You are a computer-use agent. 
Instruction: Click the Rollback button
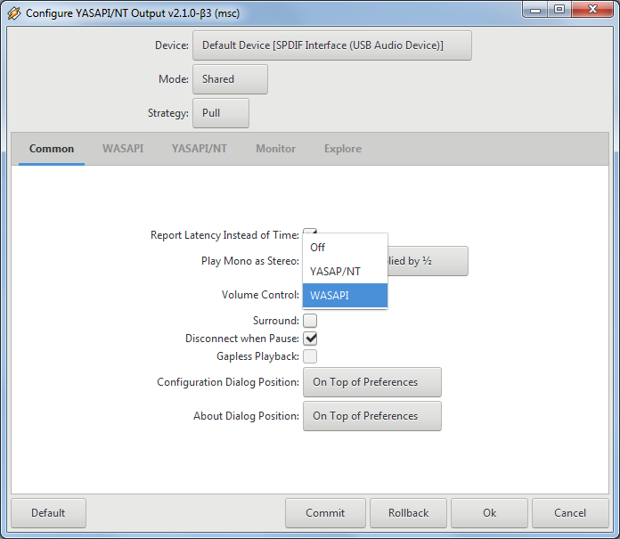click(x=408, y=513)
